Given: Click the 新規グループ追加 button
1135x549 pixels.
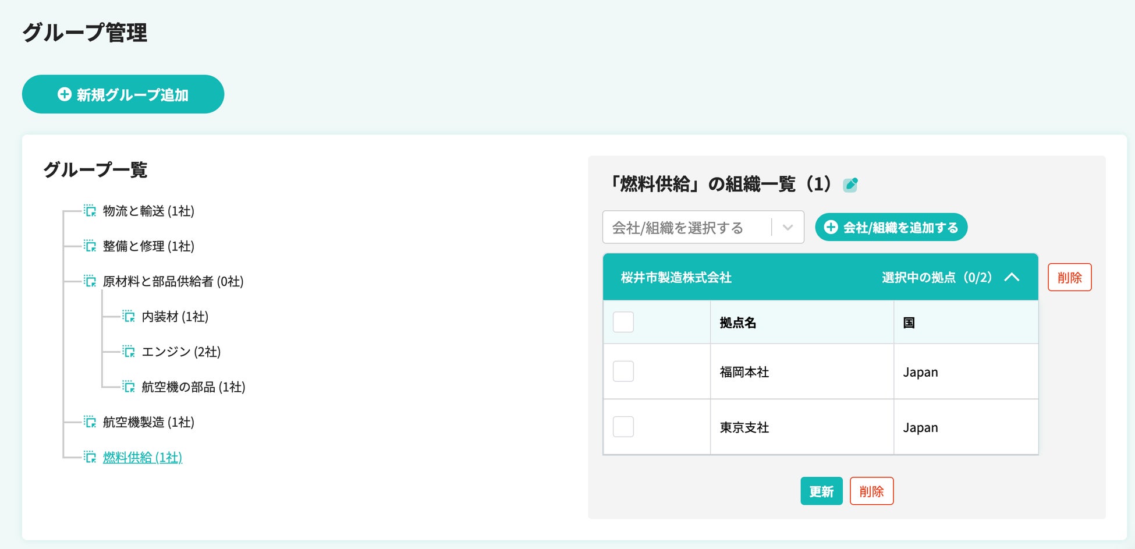Looking at the screenshot, I should [x=123, y=94].
